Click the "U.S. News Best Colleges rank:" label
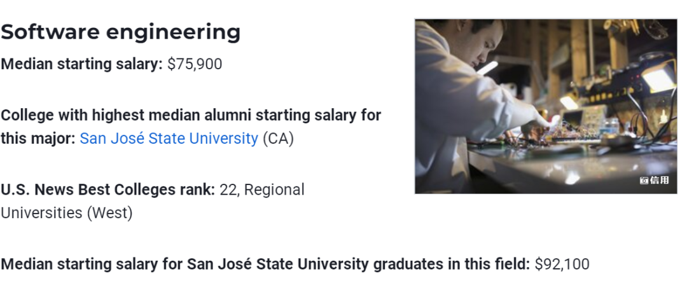687x288 pixels. click(x=108, y=189)
